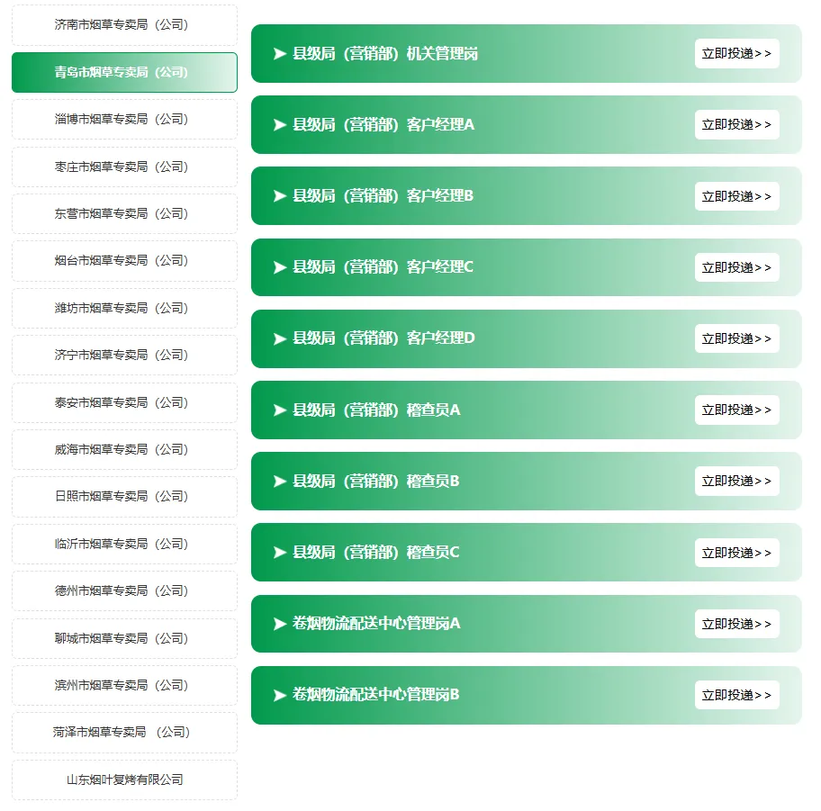
Task: Open 菏泽市烟草专卖局（公司） listing
Action: 124,733
